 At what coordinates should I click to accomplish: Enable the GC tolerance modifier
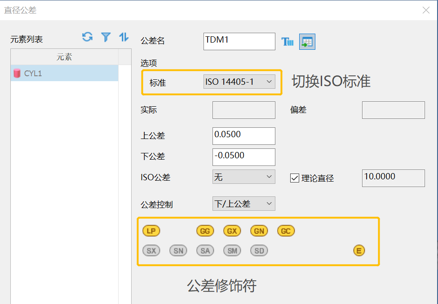tap(286, 230)
